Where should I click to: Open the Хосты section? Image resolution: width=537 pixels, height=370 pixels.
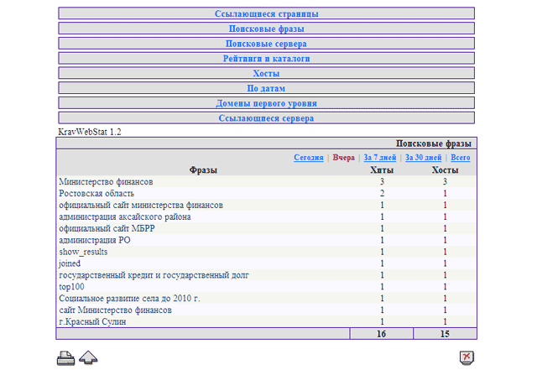266,73
